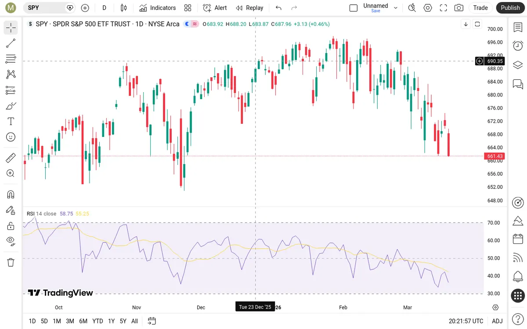Open the chart patterns tool
Screen dimensions: 527x329
(11, 75)
